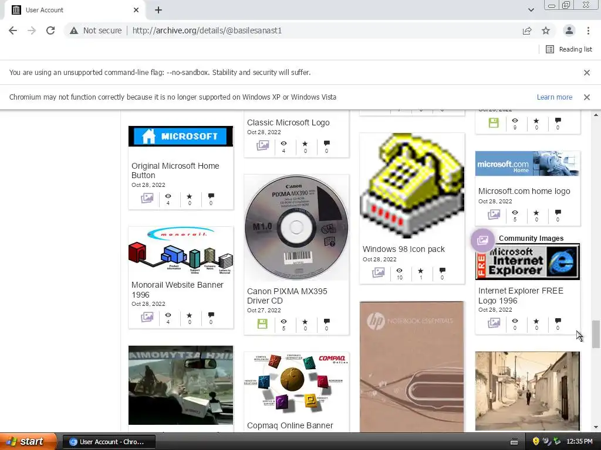Click the Compaq Online banner thumbnail
Image resolution: width=601 pixels, height=450 pixels.
296,384
